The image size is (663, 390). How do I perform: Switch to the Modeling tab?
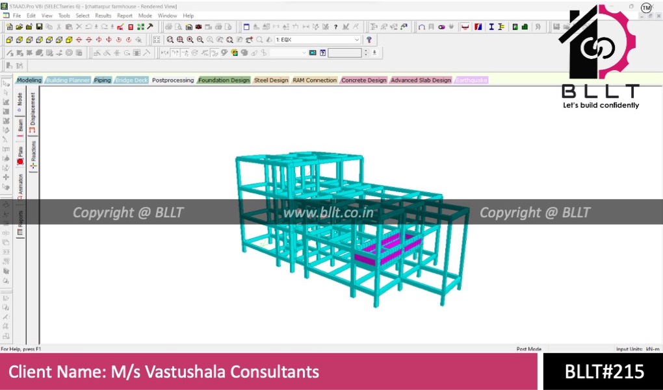29,80
